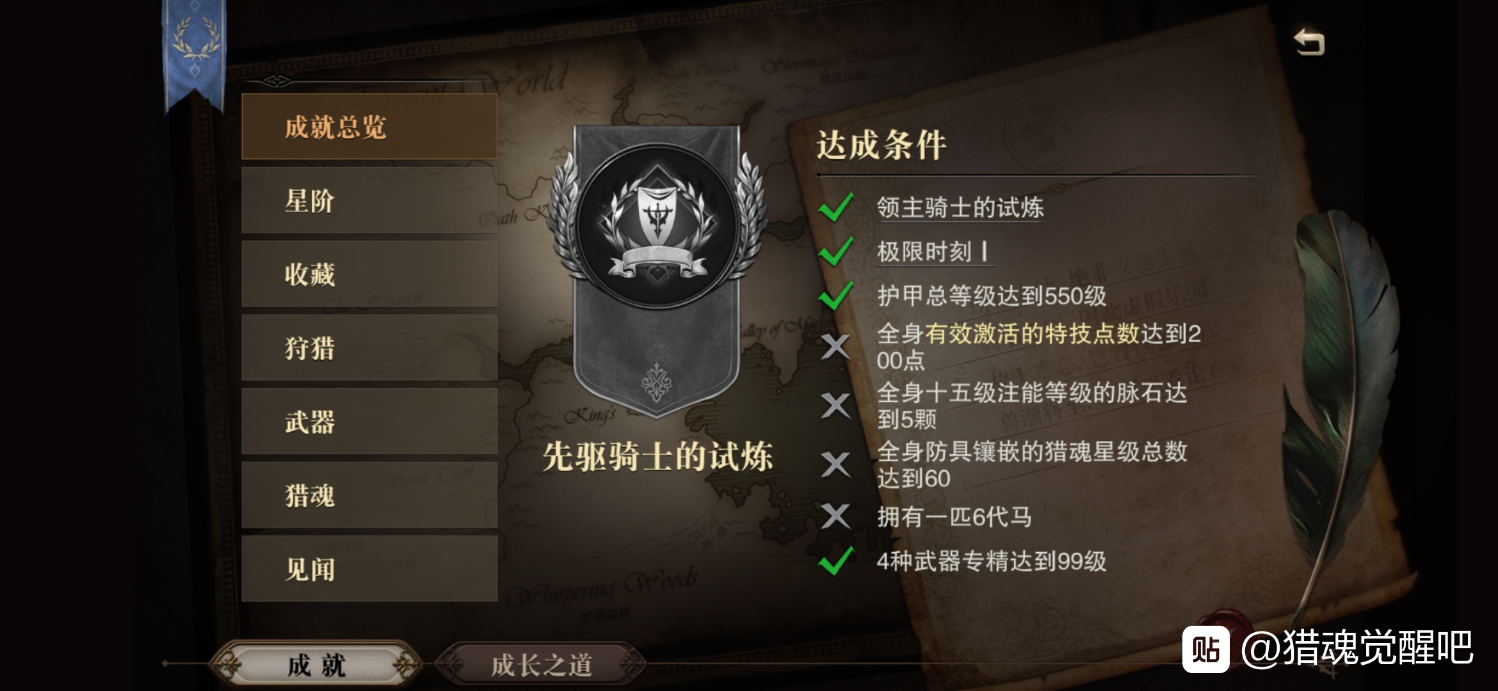Click the X mark beside 全身十五级注能等级
The width and height of the screenshot is (1498, 691).
pos(835,406)
